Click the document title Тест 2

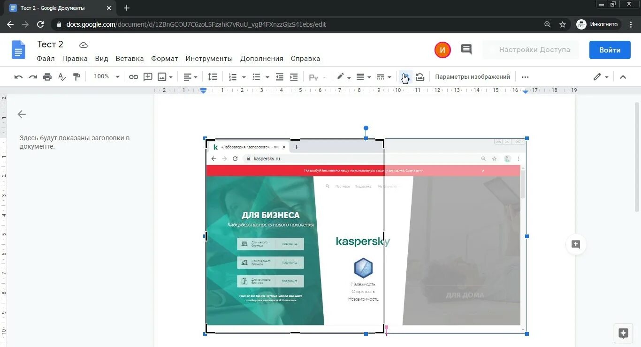pos(50,45)
